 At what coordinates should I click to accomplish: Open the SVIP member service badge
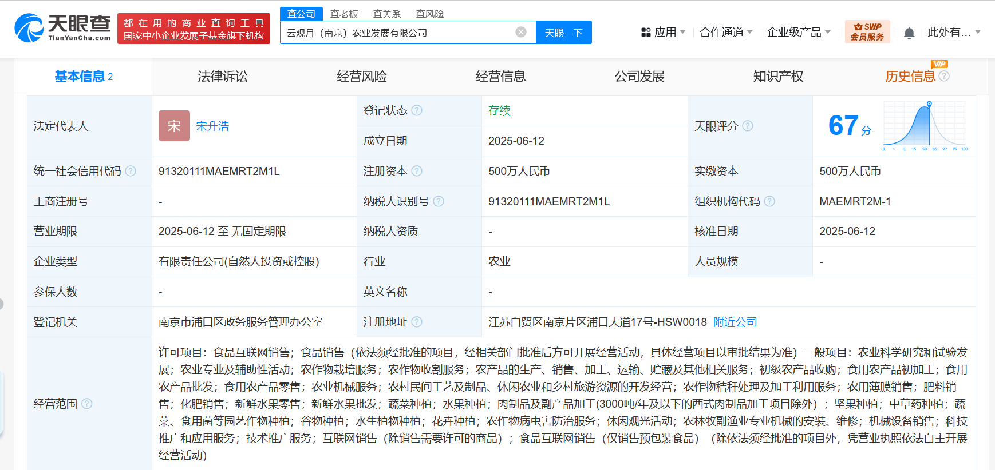coord(867,32)
